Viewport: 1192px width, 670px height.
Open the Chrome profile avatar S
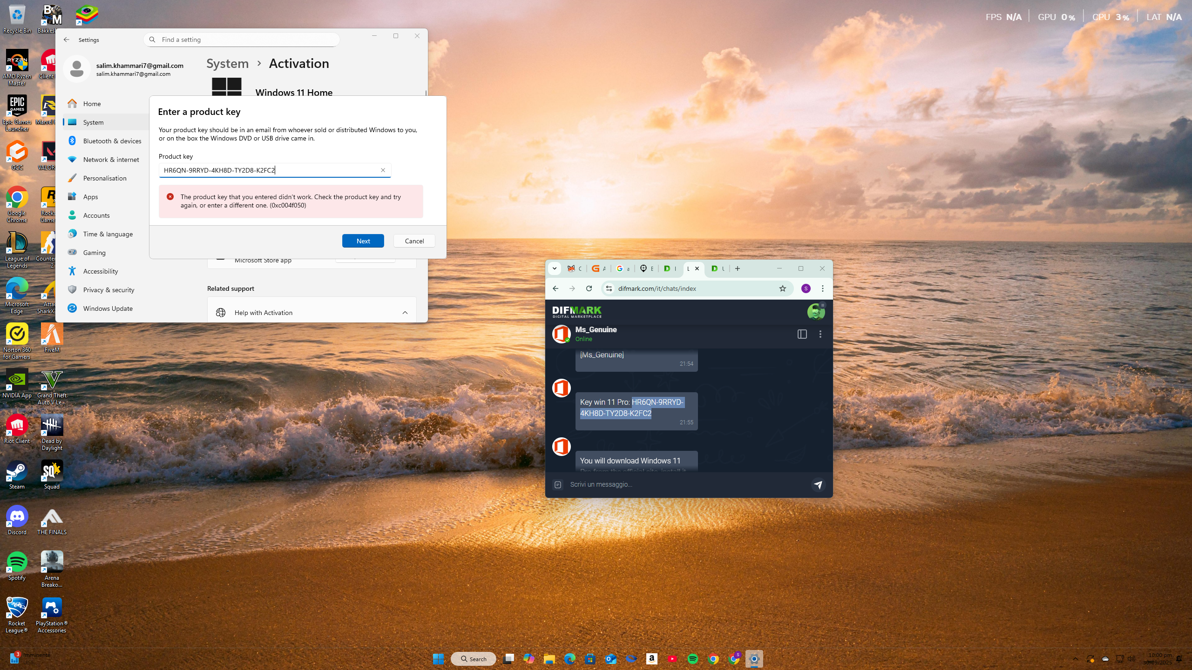(806, 288)
